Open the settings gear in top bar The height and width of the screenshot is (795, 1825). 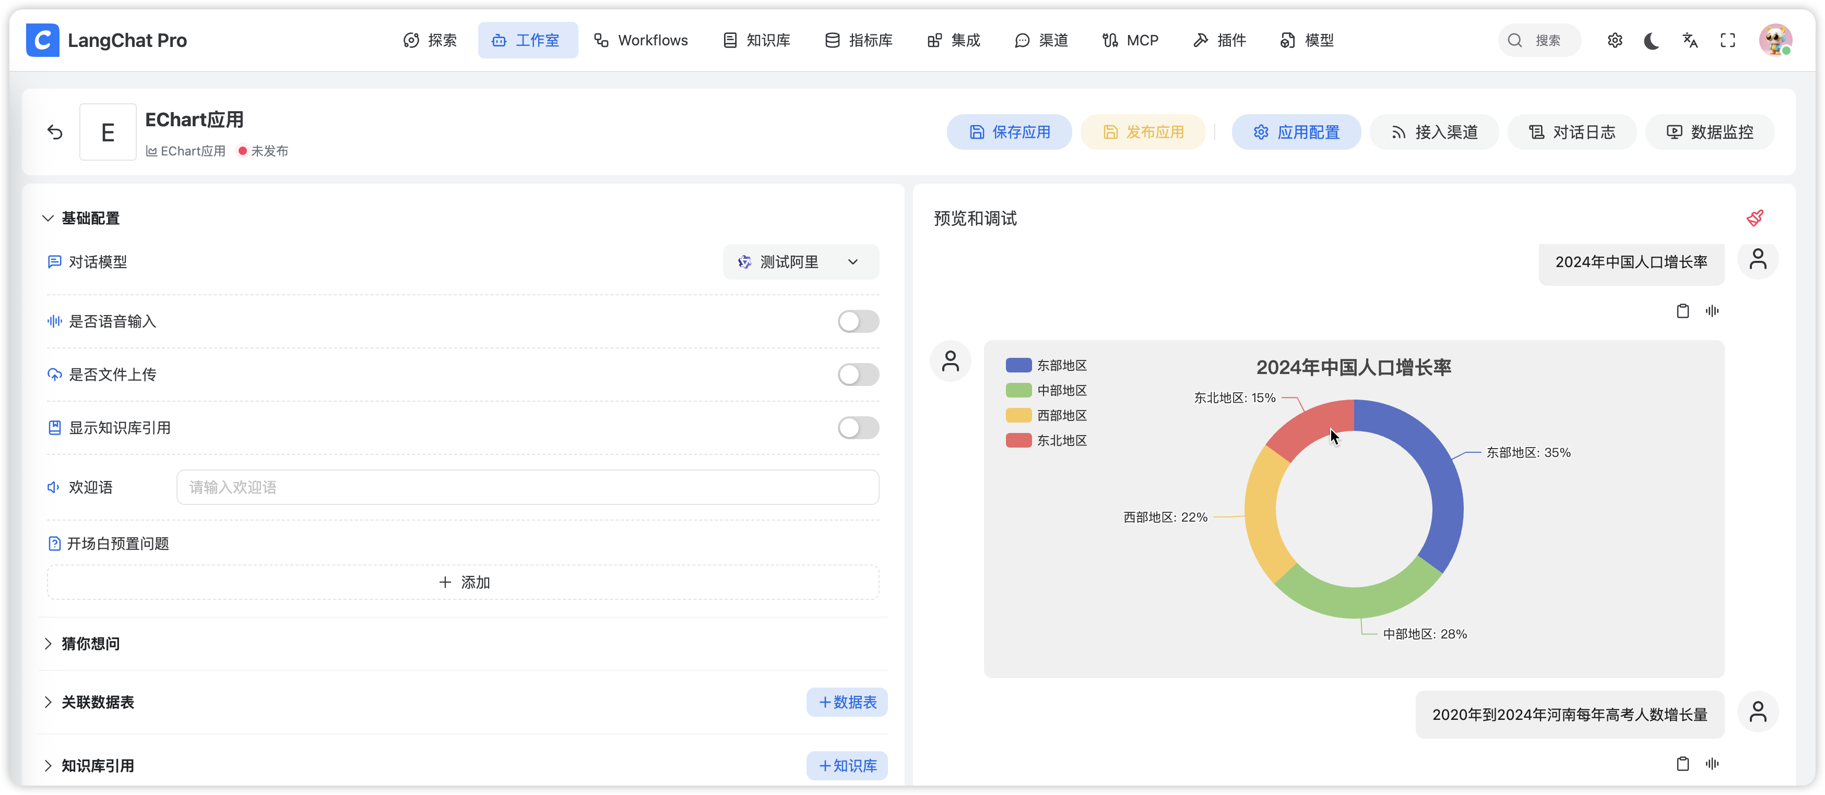pyautogui.click(x=1615, y=40)
